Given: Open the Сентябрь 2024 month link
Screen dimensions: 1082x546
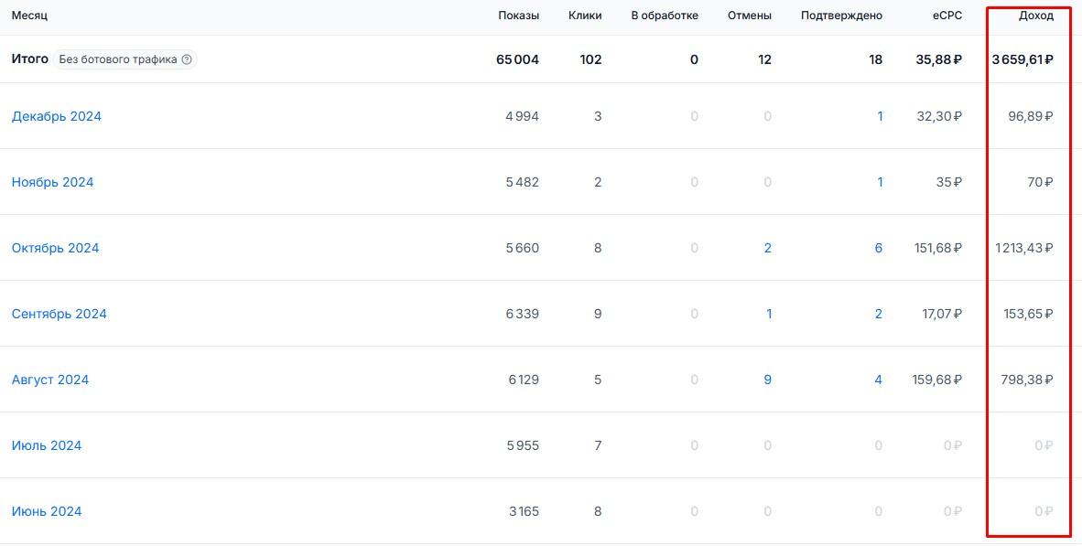Looking at the screenshot, I should (59, 314).
